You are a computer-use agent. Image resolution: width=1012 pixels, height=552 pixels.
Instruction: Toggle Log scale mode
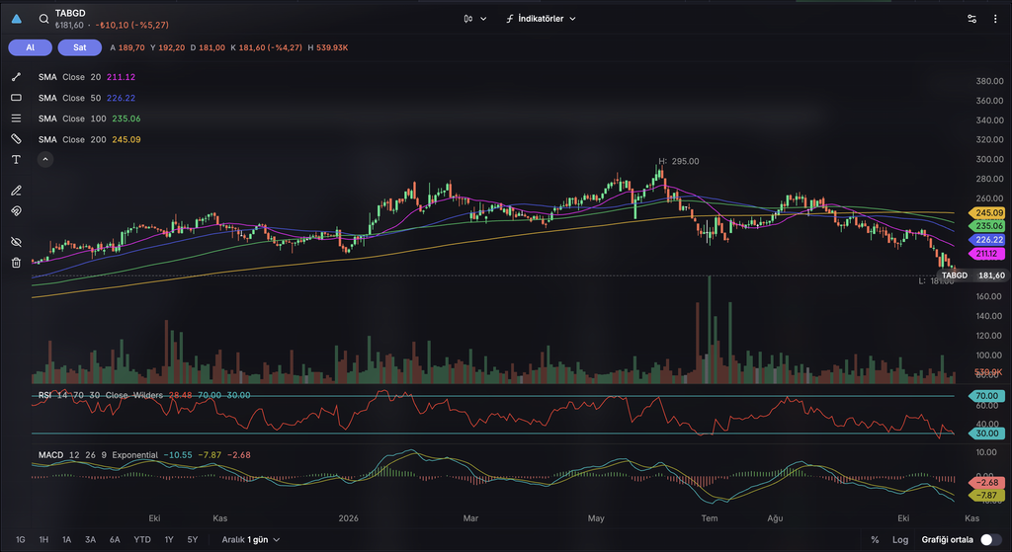click(899, 540)
